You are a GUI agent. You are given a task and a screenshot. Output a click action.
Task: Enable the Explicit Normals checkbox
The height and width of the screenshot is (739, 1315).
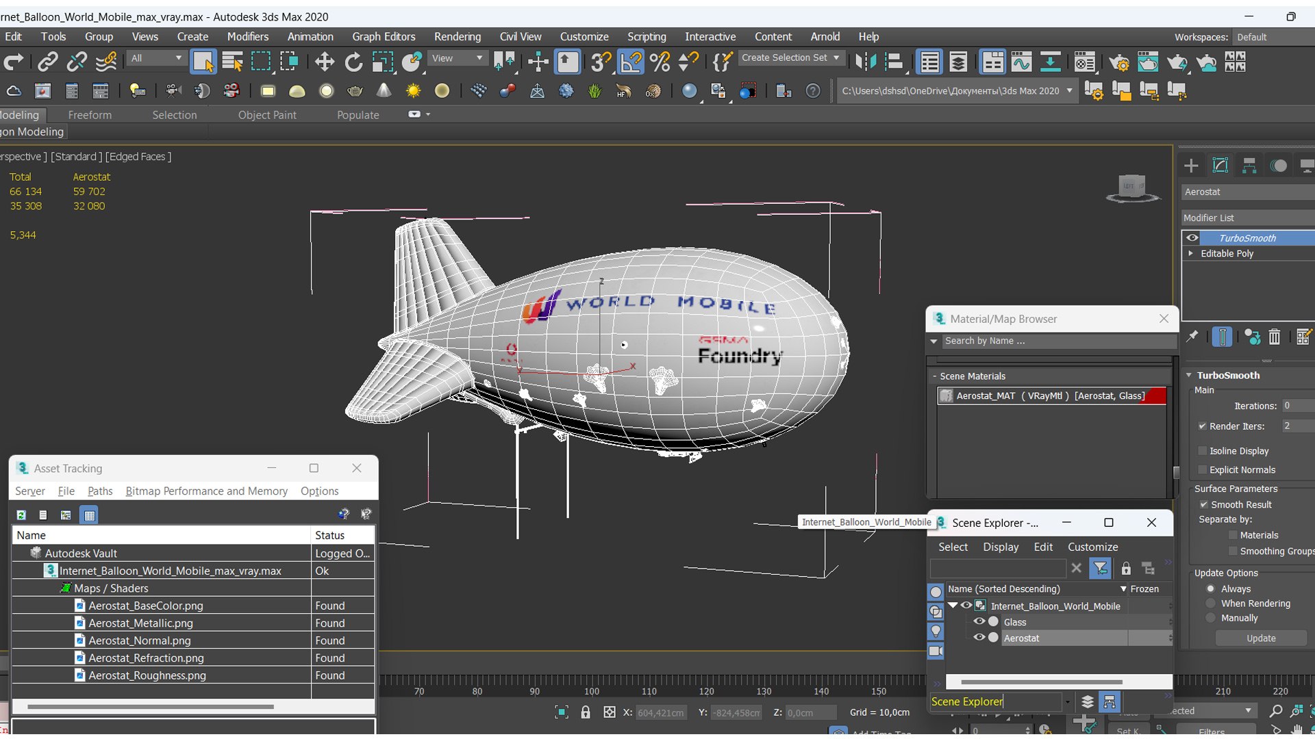click(1202, 469)
